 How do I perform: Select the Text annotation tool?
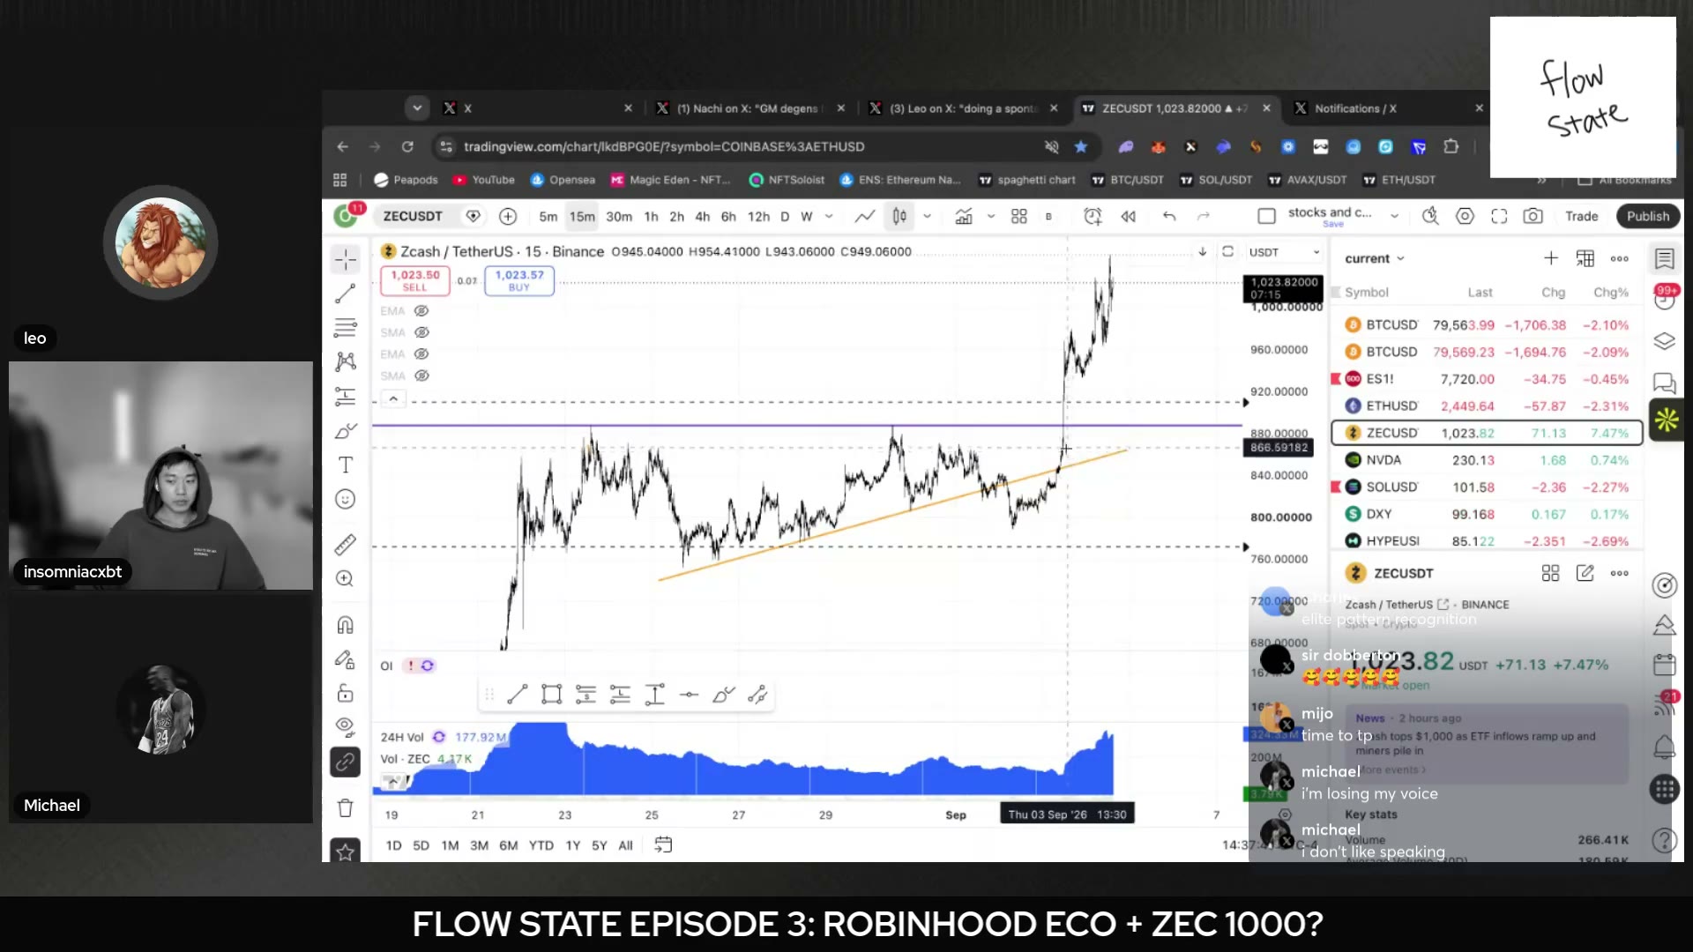[x=346, y=465]
